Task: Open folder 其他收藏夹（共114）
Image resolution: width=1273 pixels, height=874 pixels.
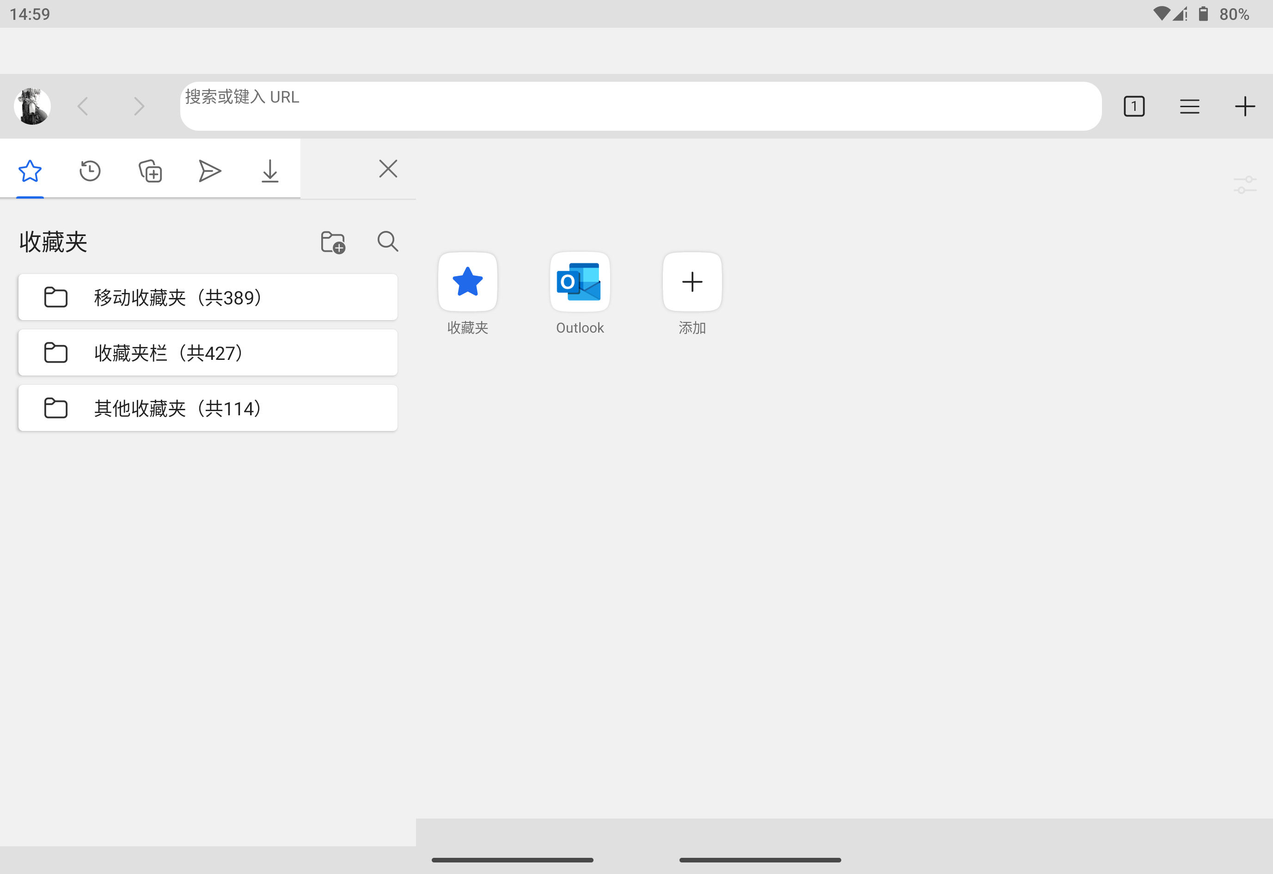Action: pos(208,408)
